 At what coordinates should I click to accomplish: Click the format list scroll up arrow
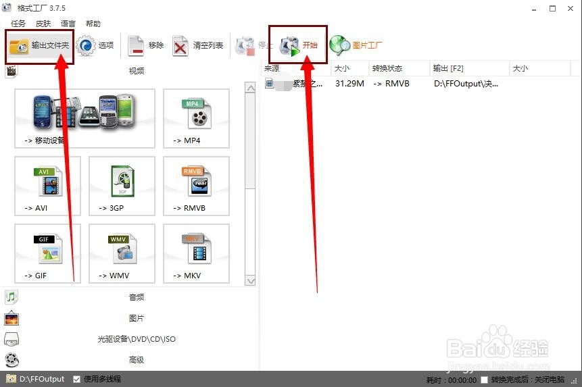(x=251, y=88)
